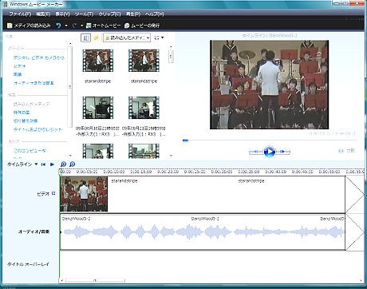Select the 09年08月16日 recording thumbnail
The image size is (367, 289).
coord(98,108)
